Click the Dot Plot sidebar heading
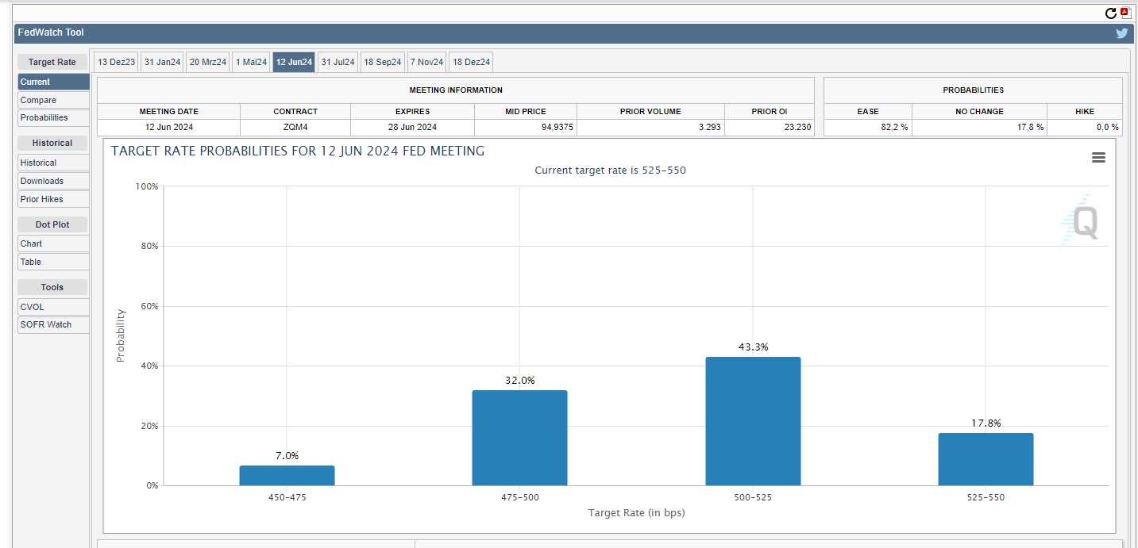The height and width of the screenshot is (548, 1138). [x=52, y=224]
